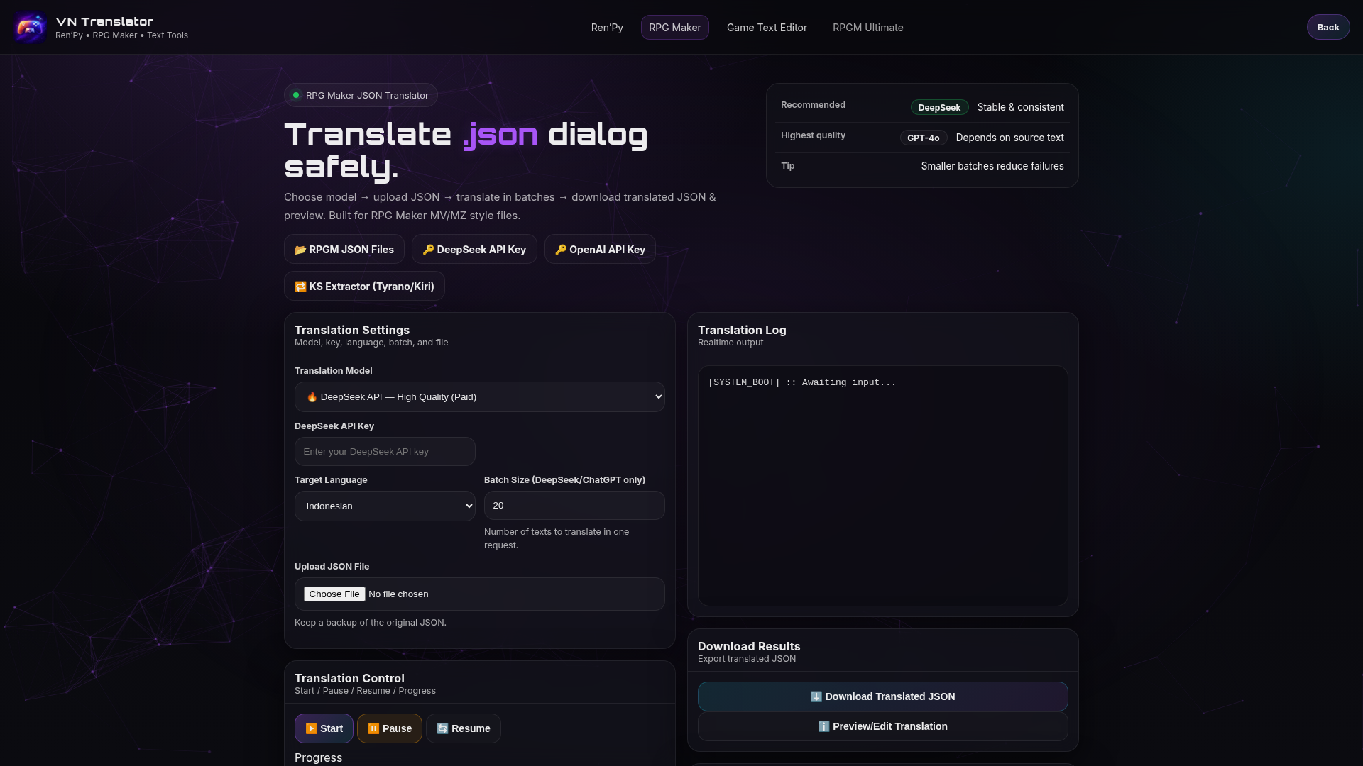Click the Back button
Screen dimensions: 1363x766
point(1328,28)
